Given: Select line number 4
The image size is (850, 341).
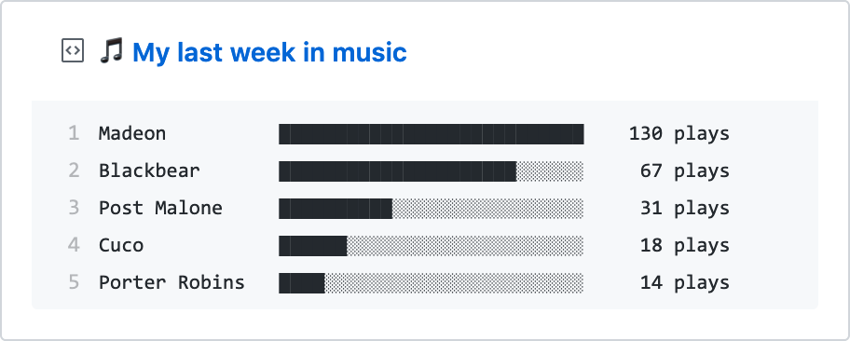Looking at the screenshot, I should pyautogui.click(x=75, y=246).
